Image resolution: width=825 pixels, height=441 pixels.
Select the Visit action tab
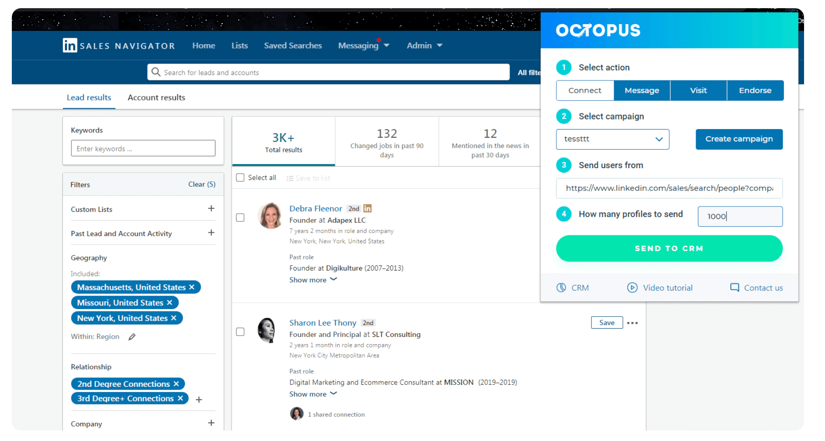click(698, 90)
